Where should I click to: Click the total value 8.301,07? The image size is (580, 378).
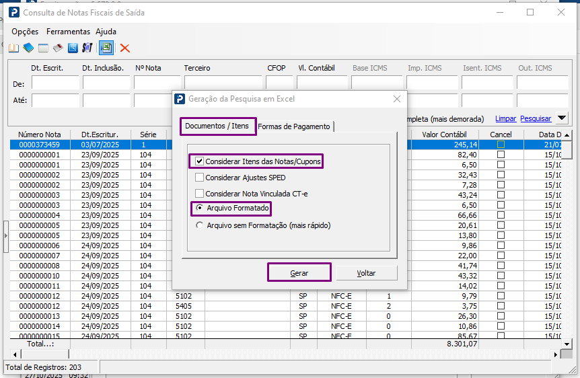462,344
